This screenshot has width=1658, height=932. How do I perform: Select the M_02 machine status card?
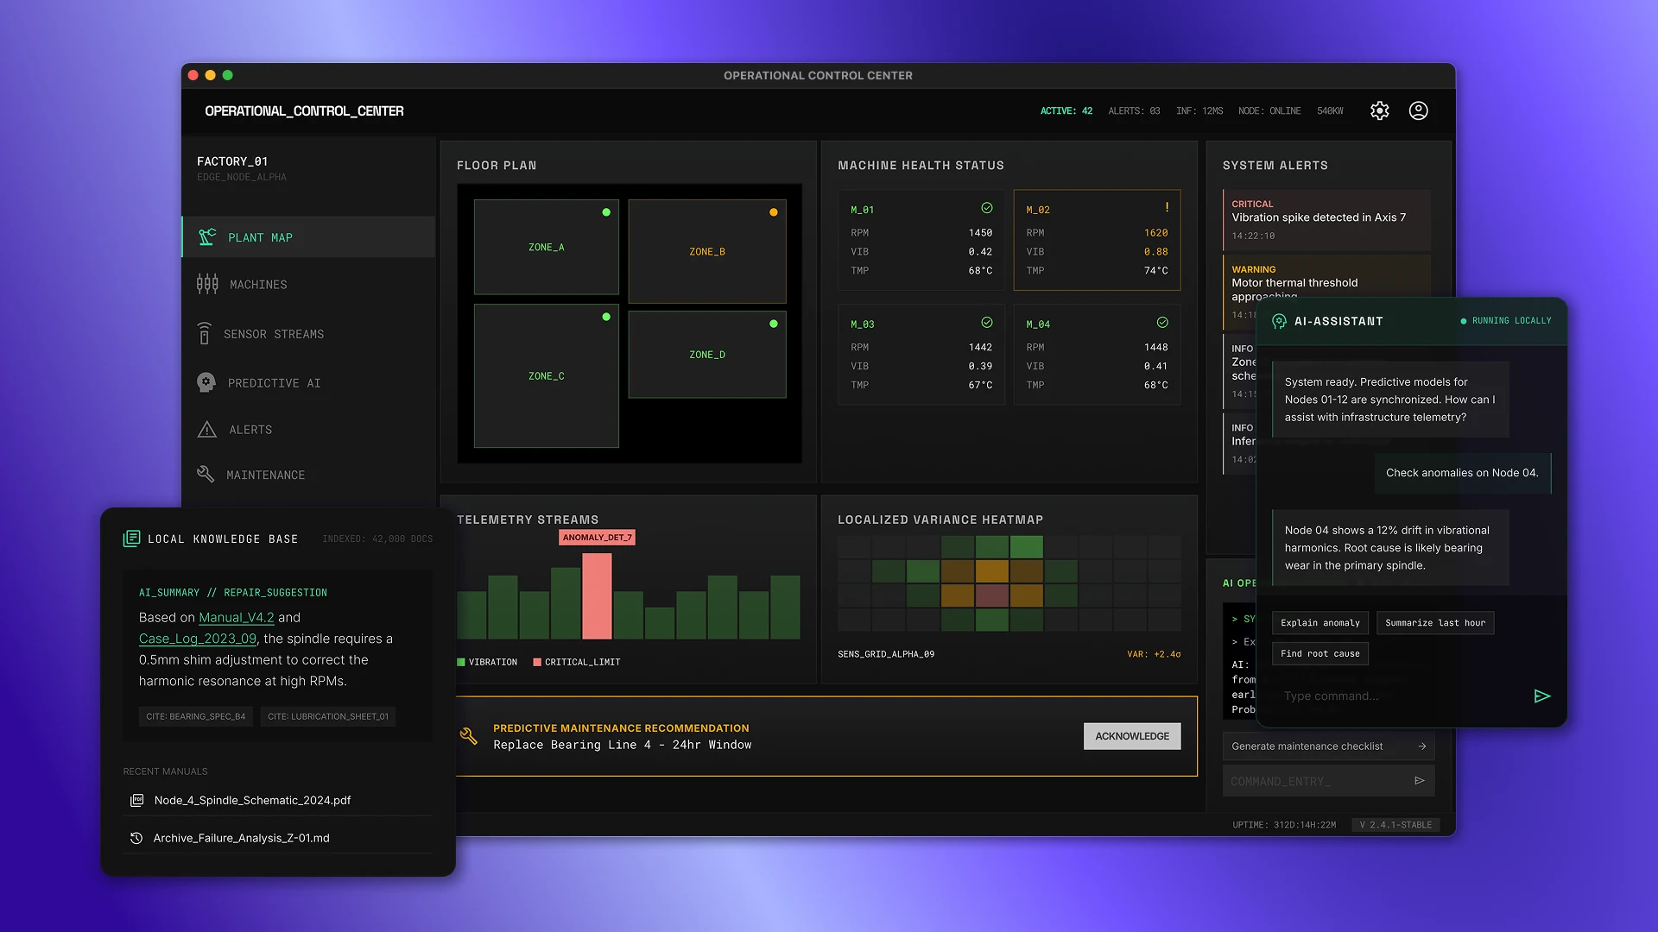(1096, 241)
